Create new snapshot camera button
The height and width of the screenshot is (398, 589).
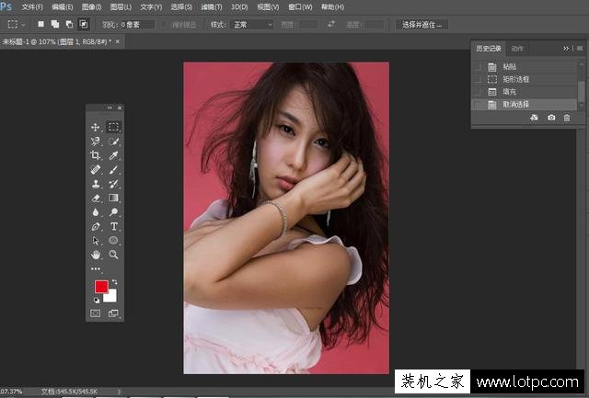(x=551, y=118)
